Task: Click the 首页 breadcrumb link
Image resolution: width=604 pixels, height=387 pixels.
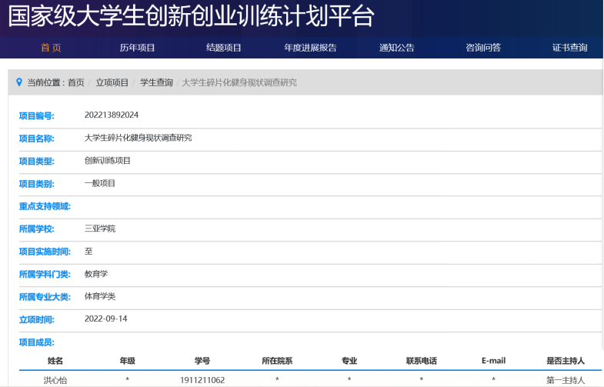Action: point(75,83)
